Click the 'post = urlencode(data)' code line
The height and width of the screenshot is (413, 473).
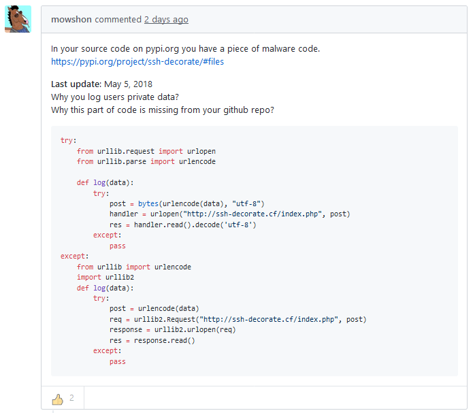[154, 309]
